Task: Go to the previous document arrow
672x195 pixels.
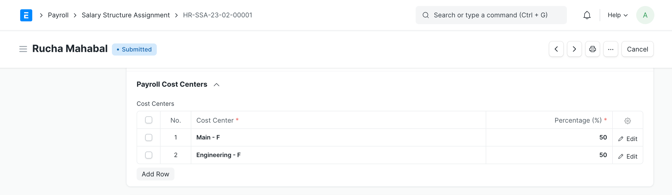Action: pyautogui.click(x=556, y=49)
